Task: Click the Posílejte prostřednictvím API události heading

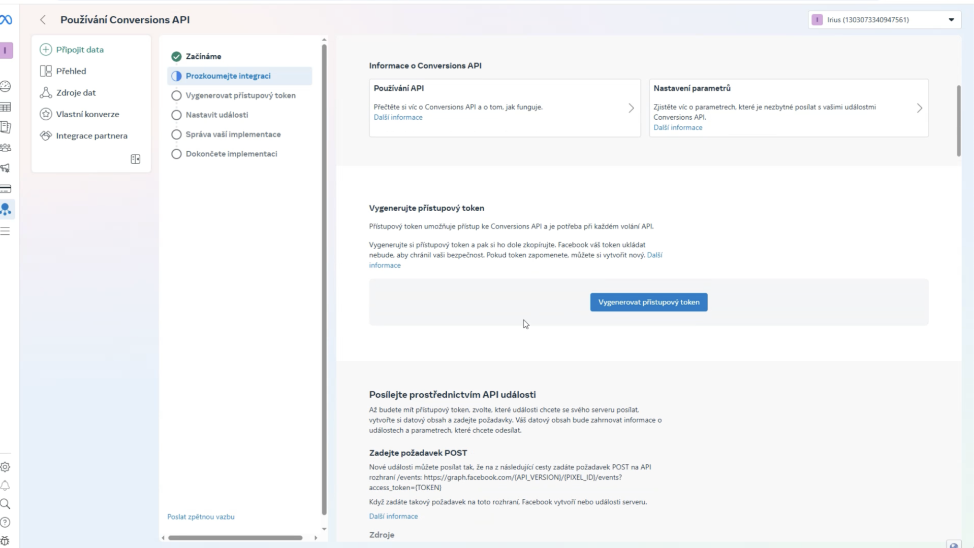Action: [452, 394]
